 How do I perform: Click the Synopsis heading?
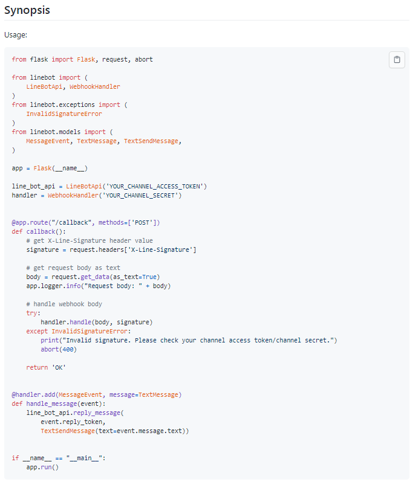tap(27, 10)
